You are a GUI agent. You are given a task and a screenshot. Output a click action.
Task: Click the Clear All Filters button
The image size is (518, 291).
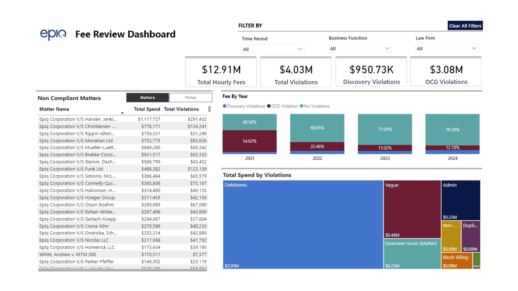[465, 26]
